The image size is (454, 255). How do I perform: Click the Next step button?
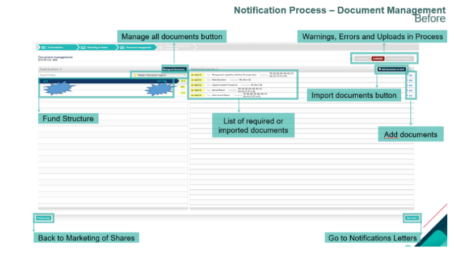(411, 218)
